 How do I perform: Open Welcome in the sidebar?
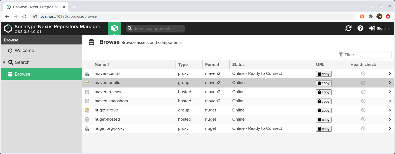coord(42,50)
